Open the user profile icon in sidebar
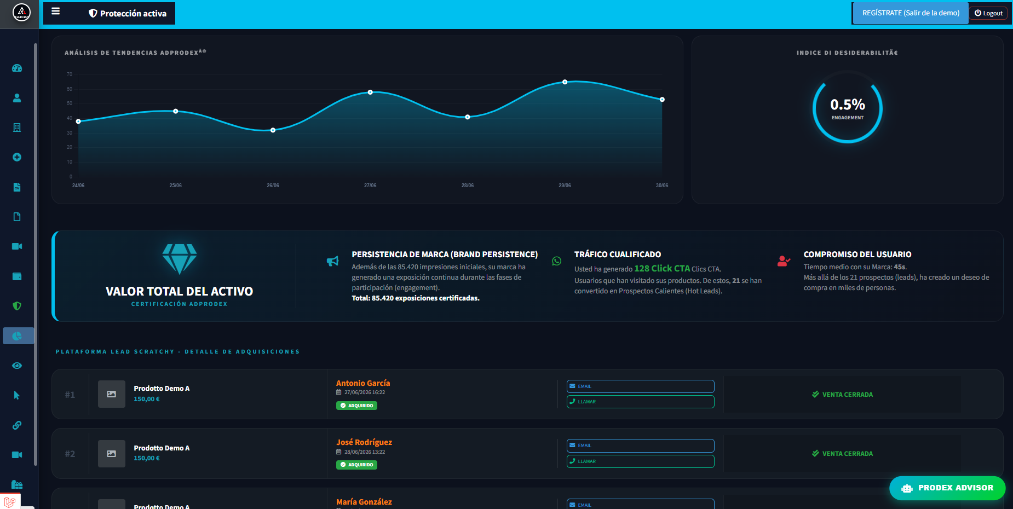The height and width of the screenshot is (509, 1013). pyautogui.click(x=17, y=98)
